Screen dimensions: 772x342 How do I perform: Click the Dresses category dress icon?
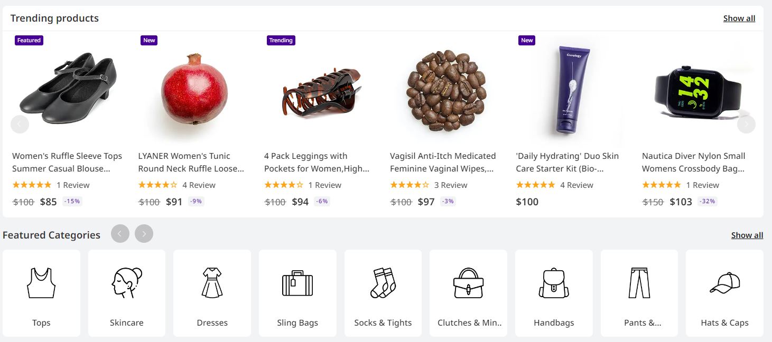pyautogui.click(x=212, y=283)
